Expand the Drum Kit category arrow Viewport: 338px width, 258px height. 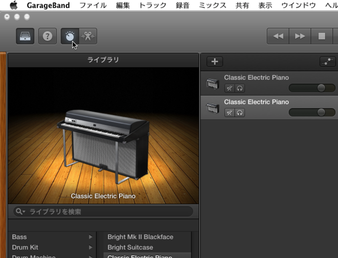91,247
